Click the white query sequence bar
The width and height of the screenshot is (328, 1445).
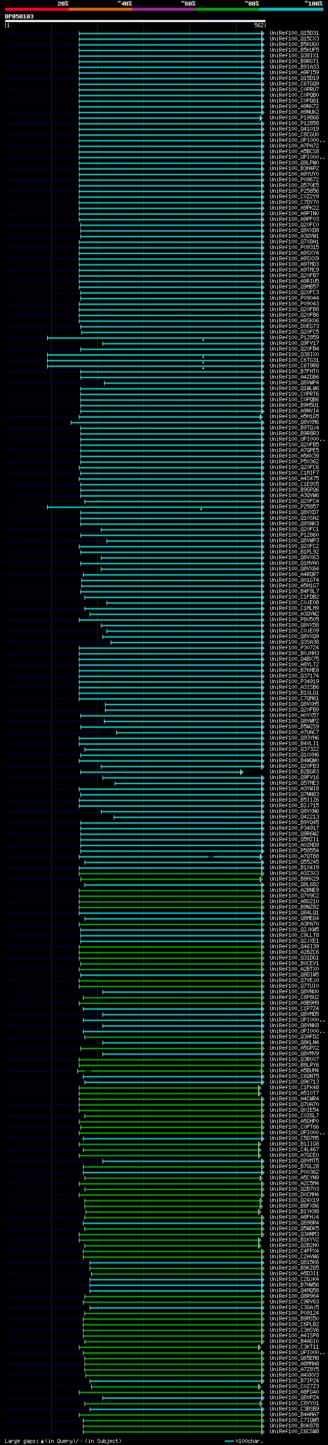(x=135, y=21)
